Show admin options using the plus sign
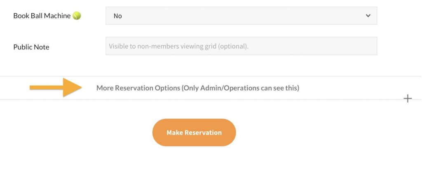Viewport: 422px width, 196px height. (x=408, y=98)
